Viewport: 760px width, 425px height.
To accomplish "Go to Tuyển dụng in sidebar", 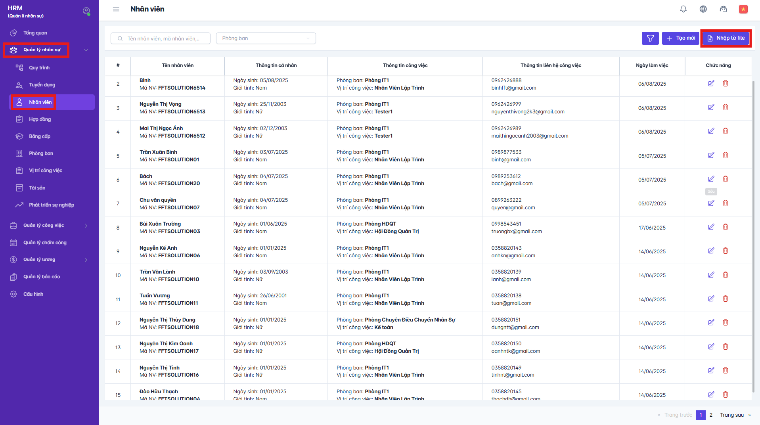I will (x=42, y=85).
